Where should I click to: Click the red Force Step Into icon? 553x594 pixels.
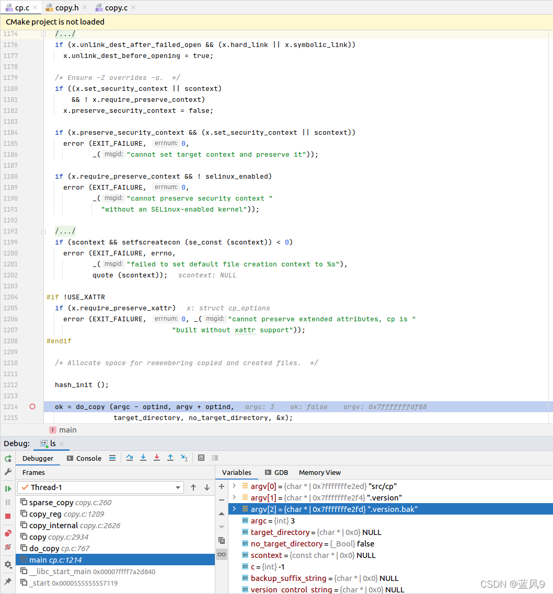[157, 458]
